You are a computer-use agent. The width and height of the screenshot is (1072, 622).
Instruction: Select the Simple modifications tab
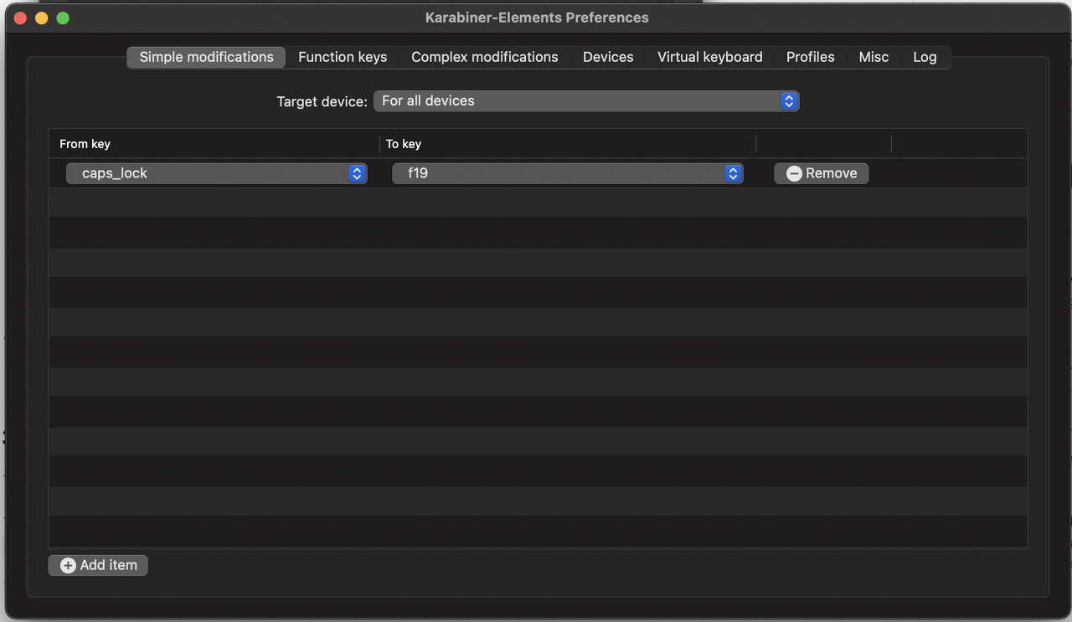207,57
